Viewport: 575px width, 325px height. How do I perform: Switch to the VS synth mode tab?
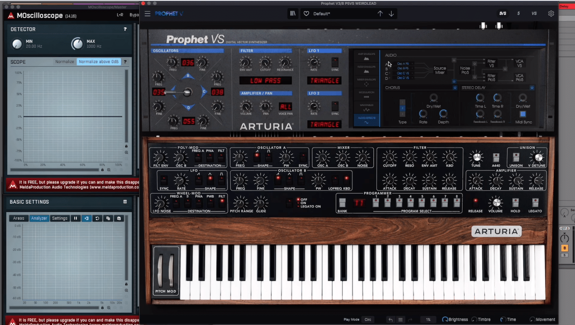tap(534, 13)
